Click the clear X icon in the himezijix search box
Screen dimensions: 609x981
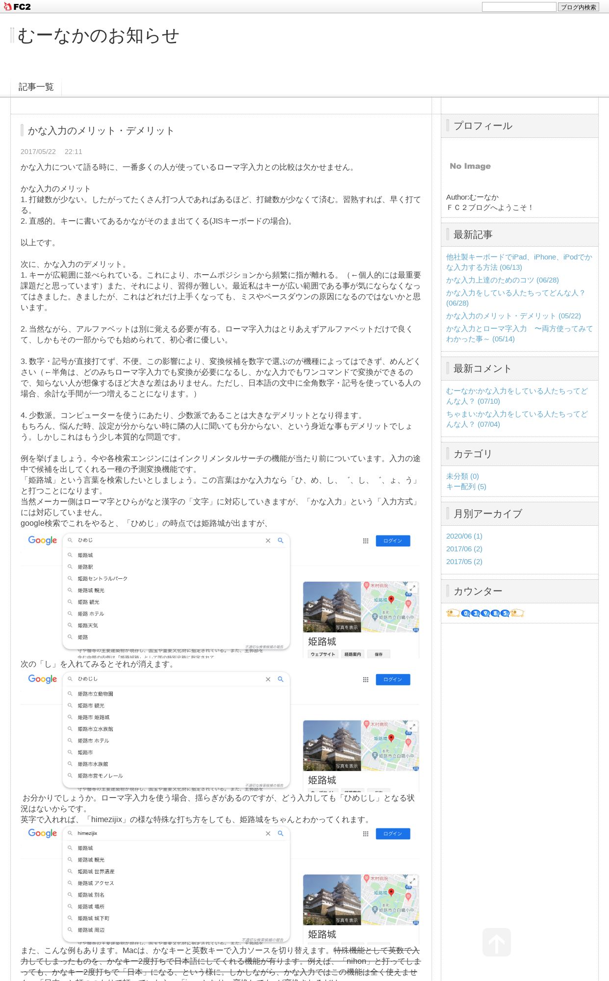268,833
